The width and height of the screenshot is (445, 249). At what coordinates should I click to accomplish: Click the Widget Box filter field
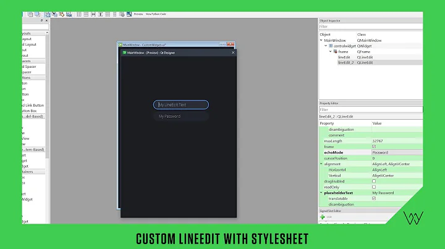(x=35, y=27)
